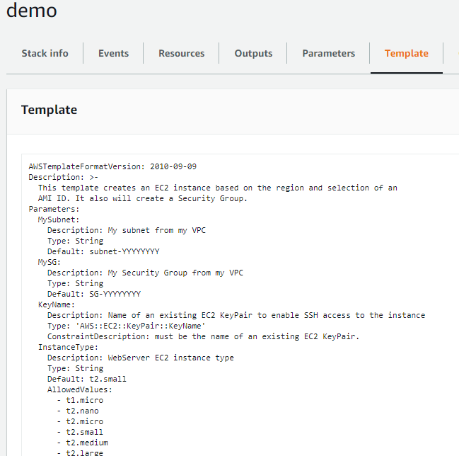Click the AWSTemplateFormatVersion: 2010-09-09 line
This screenshot has width=459, height=456.
click(112, 166)
